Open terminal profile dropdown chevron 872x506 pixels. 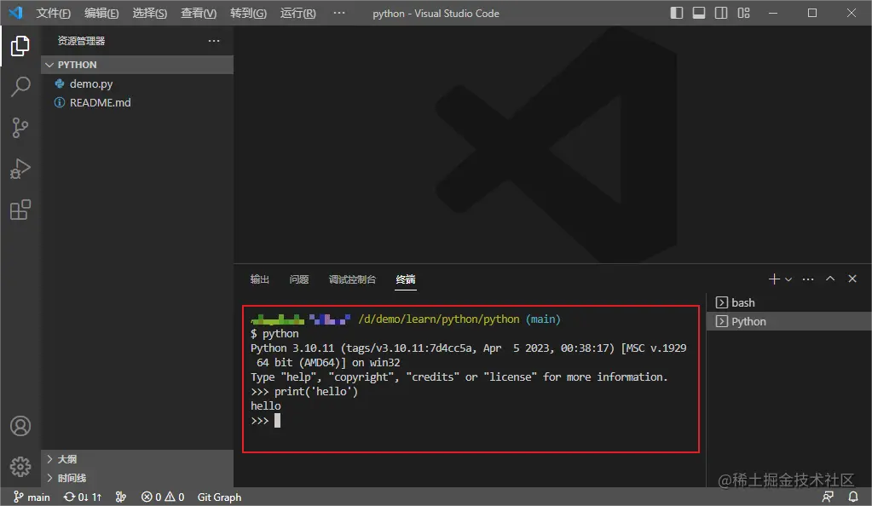coord(788,279)
